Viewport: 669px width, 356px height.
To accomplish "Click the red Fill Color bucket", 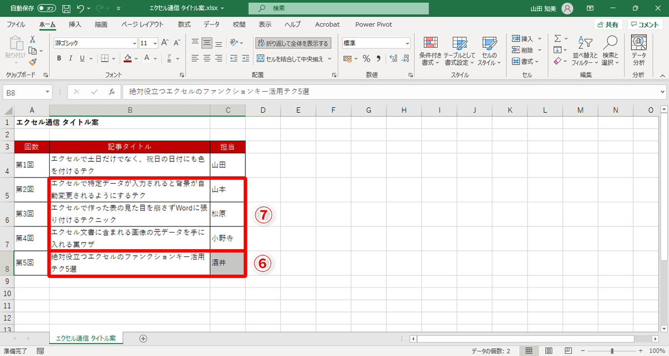I will 128,58.
